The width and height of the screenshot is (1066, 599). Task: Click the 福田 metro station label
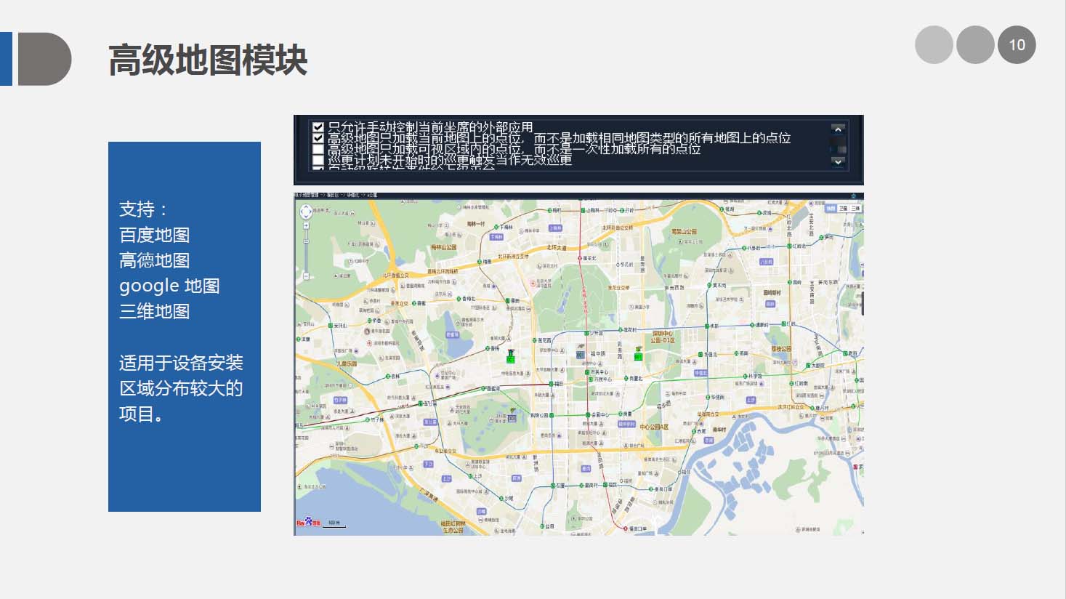[560, 384]
